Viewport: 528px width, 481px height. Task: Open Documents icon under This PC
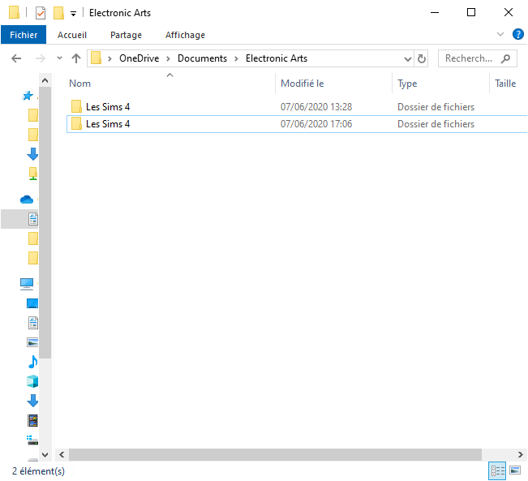click(x=32, y=323)
